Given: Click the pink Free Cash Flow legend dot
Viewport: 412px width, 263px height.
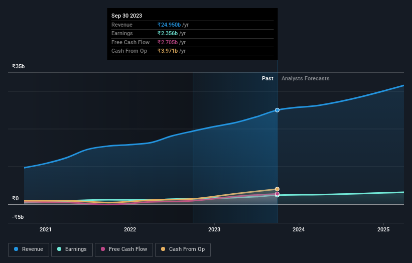Looking at the screenshot, I should coord(103,249).
